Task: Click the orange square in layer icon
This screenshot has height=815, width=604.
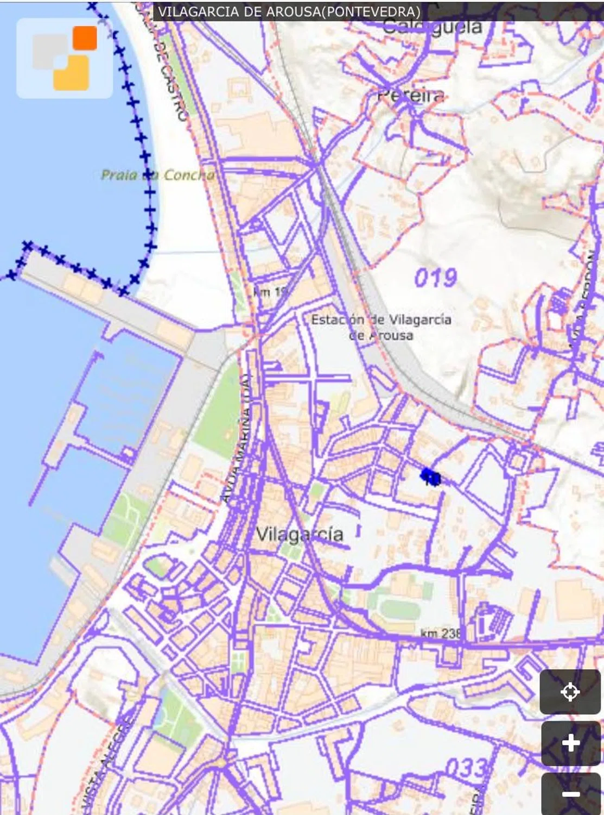Action: tap(85, 37)
